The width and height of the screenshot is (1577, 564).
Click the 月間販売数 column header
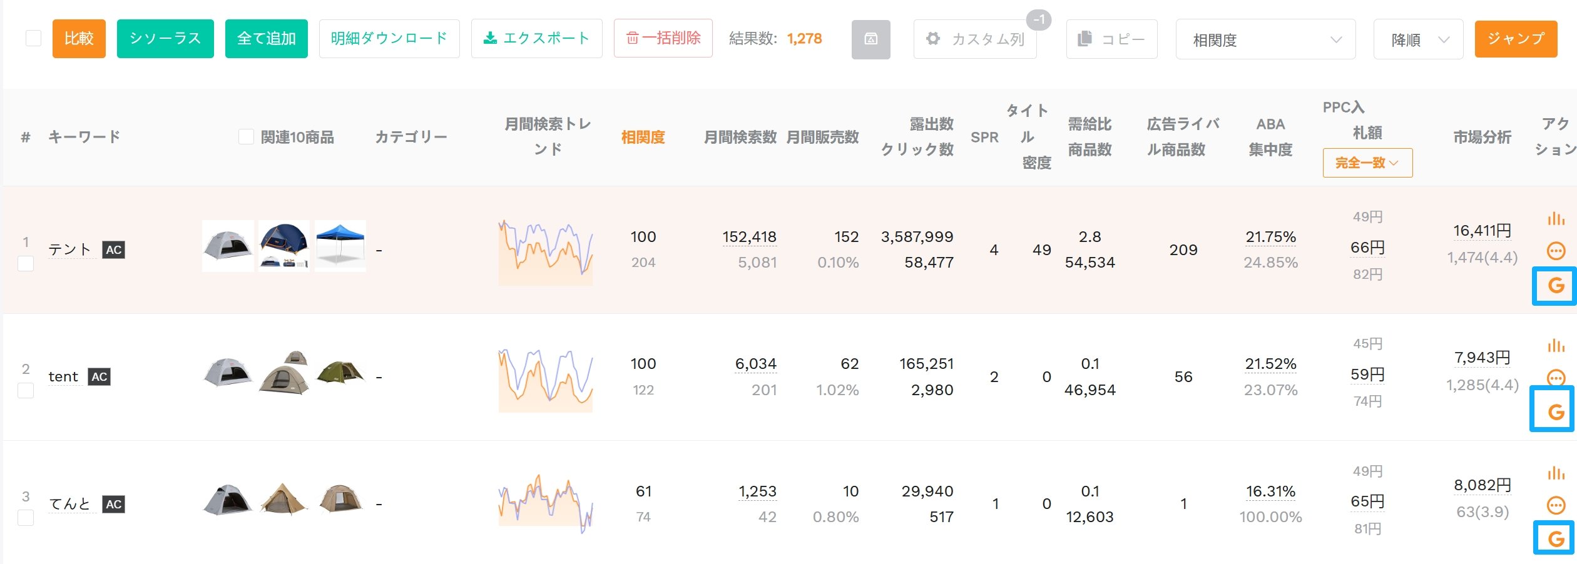coord(822,137)
